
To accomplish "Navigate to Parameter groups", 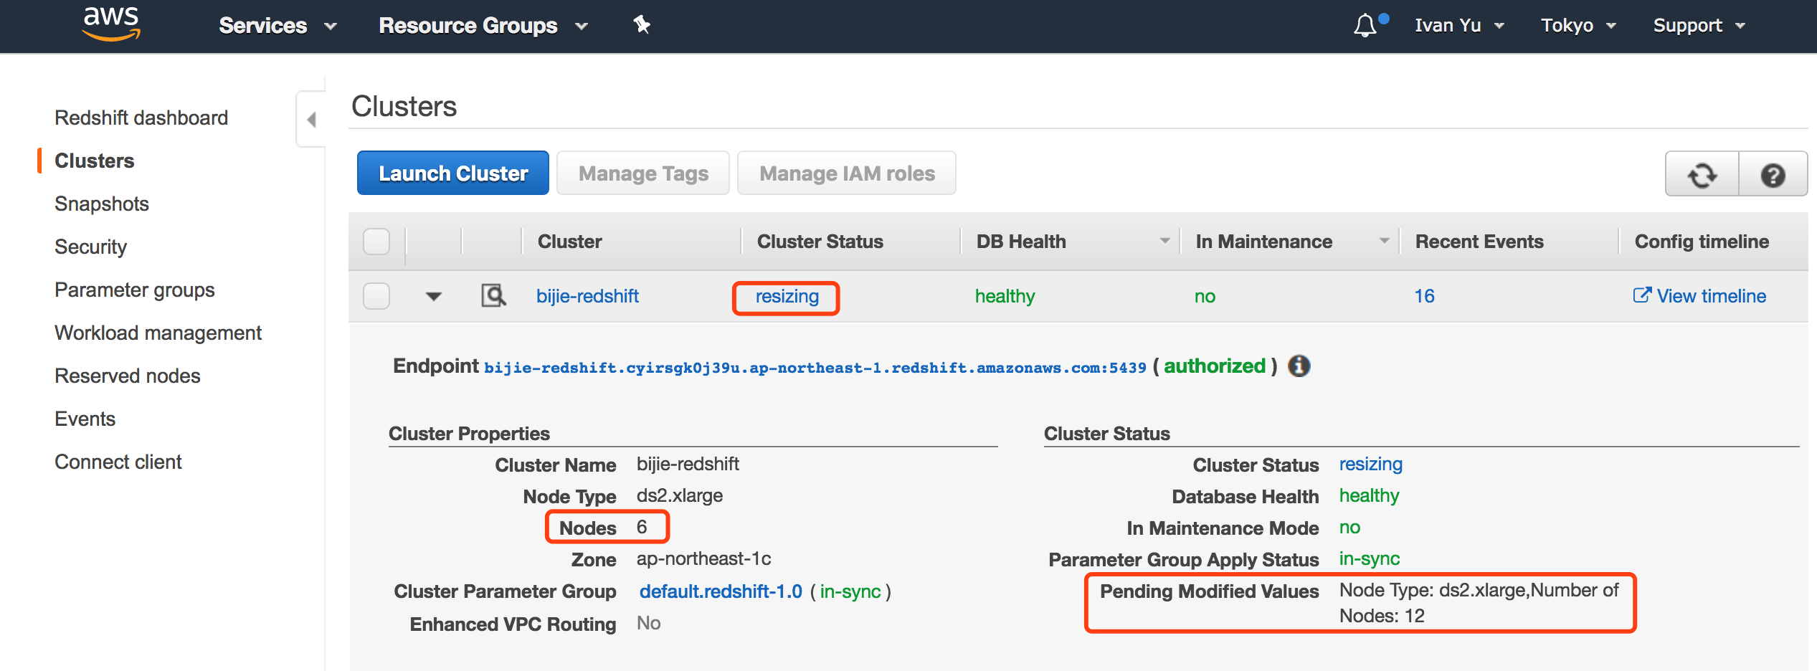I will tap(135, 290).
